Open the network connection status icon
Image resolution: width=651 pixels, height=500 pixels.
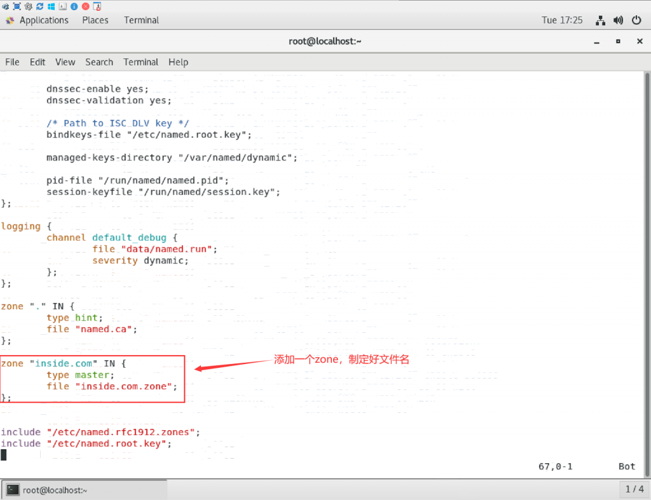click(x=600, y=20)
